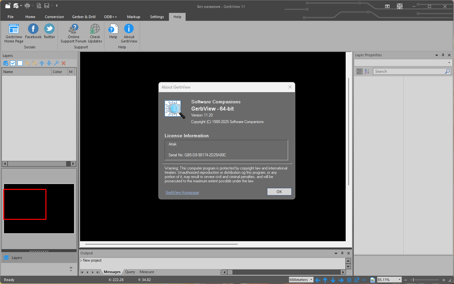Switch to the Gerber & Drill tab
454x284 pixels.
click(x=84, y=17)
